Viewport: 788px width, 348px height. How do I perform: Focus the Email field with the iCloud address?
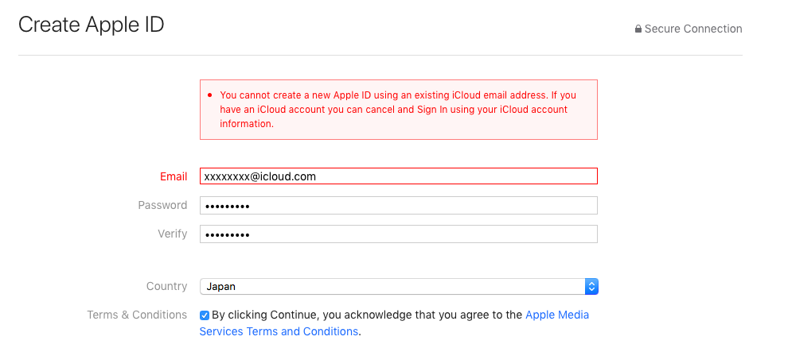pyautogui.click(x=398, y=176)
